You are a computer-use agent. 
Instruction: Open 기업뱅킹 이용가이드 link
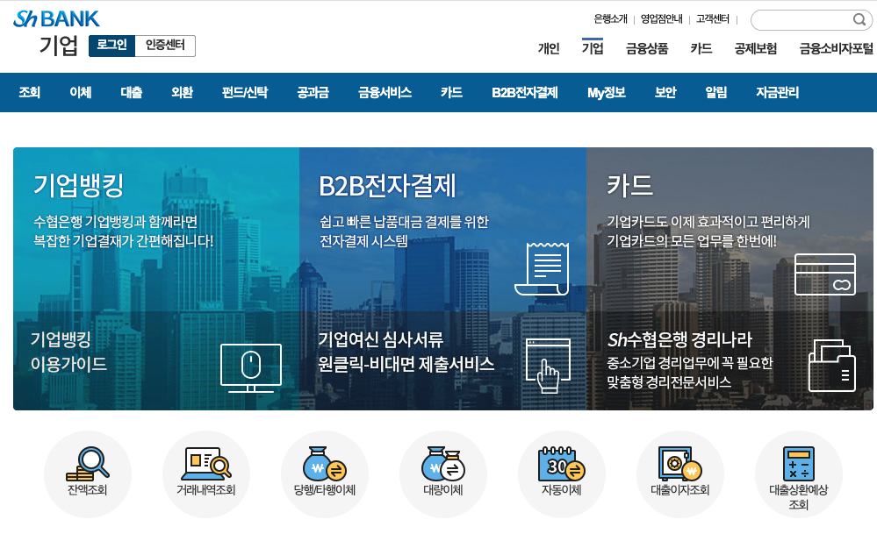tap(68, 352)
